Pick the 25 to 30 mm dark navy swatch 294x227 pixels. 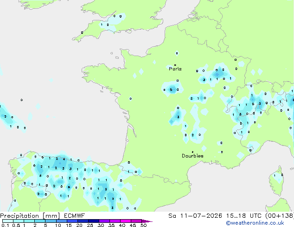pyautogui.click(x=93, y=221)
